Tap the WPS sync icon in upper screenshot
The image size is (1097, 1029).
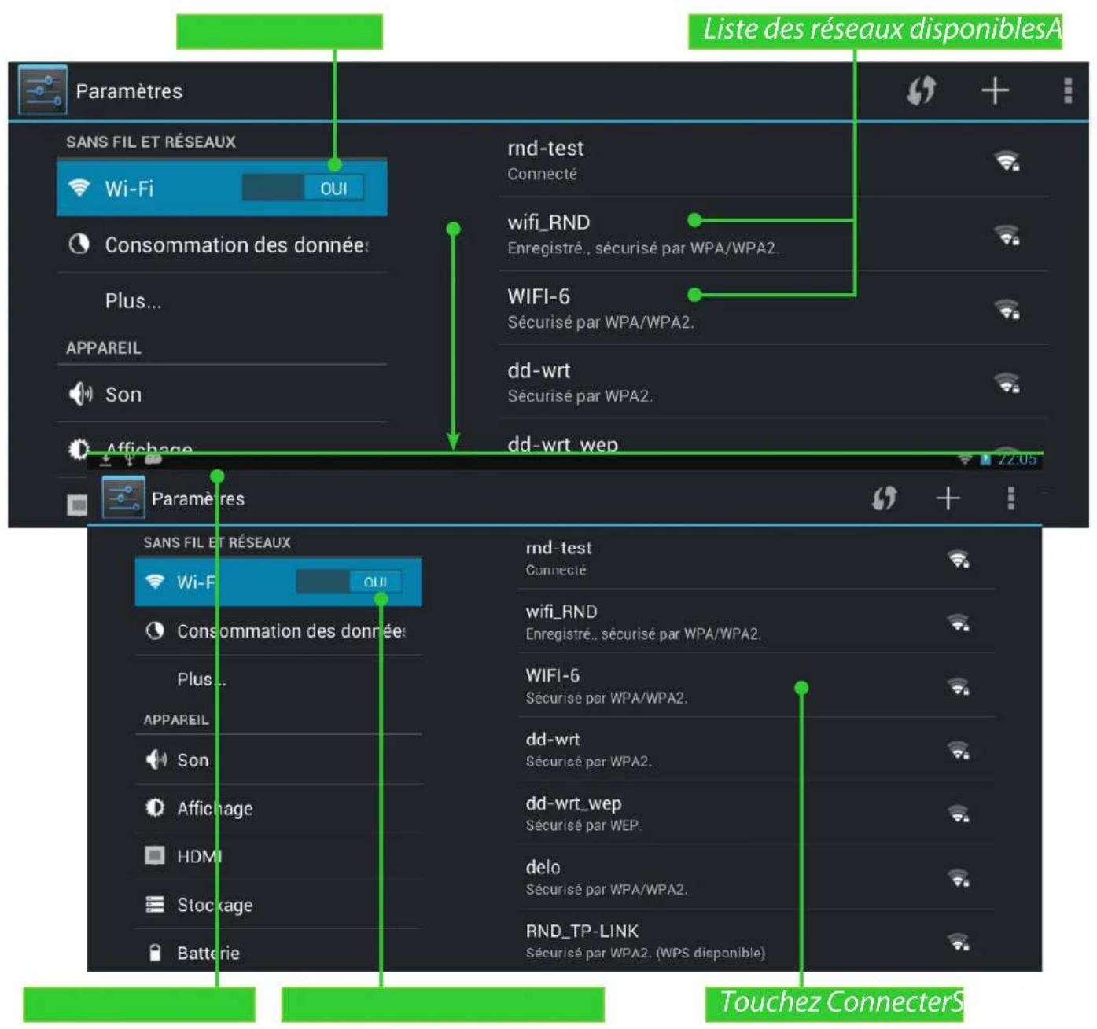[x=922, y=90]
